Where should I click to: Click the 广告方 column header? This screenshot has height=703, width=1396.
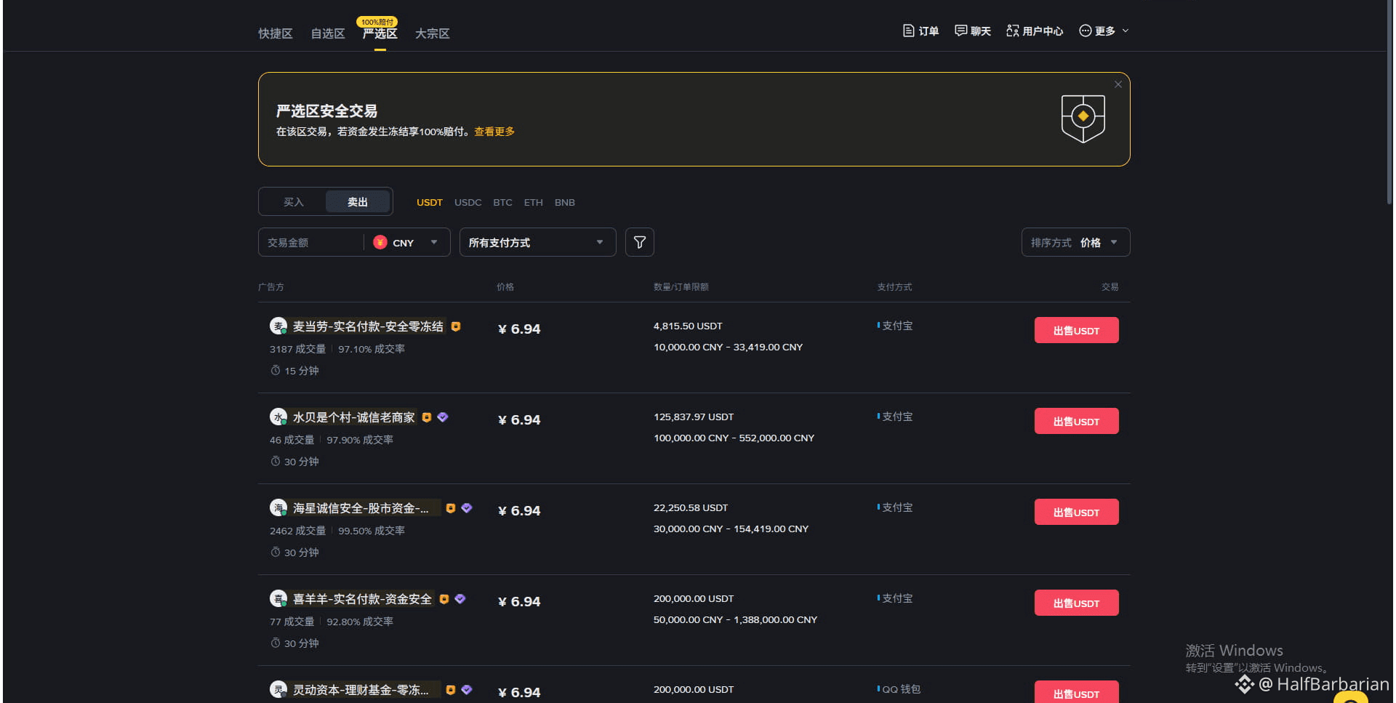[271, 287]
